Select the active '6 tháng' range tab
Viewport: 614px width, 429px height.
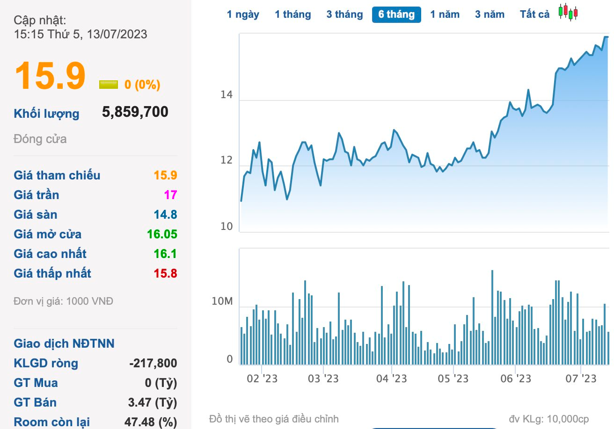[x=396, y=14]
